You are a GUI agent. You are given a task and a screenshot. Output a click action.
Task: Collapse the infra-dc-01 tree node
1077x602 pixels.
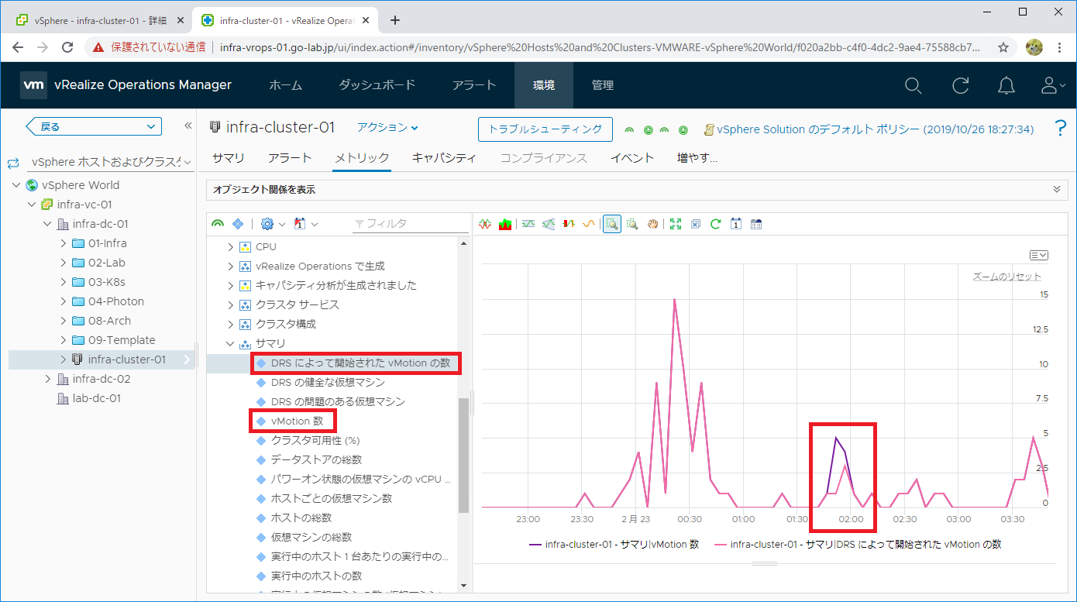click(x=47, y=224)
